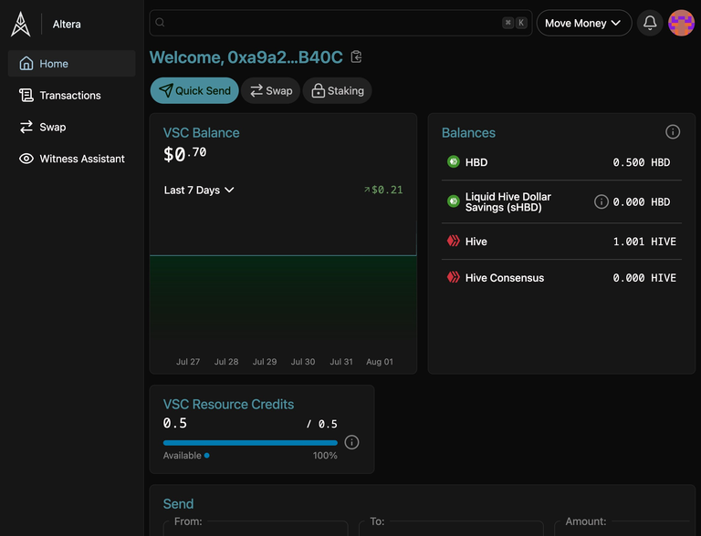Viewport: 701px width, 536px height.
Task: Click the VSC Balance $0.70 amount
Action: tap(184, 154)
